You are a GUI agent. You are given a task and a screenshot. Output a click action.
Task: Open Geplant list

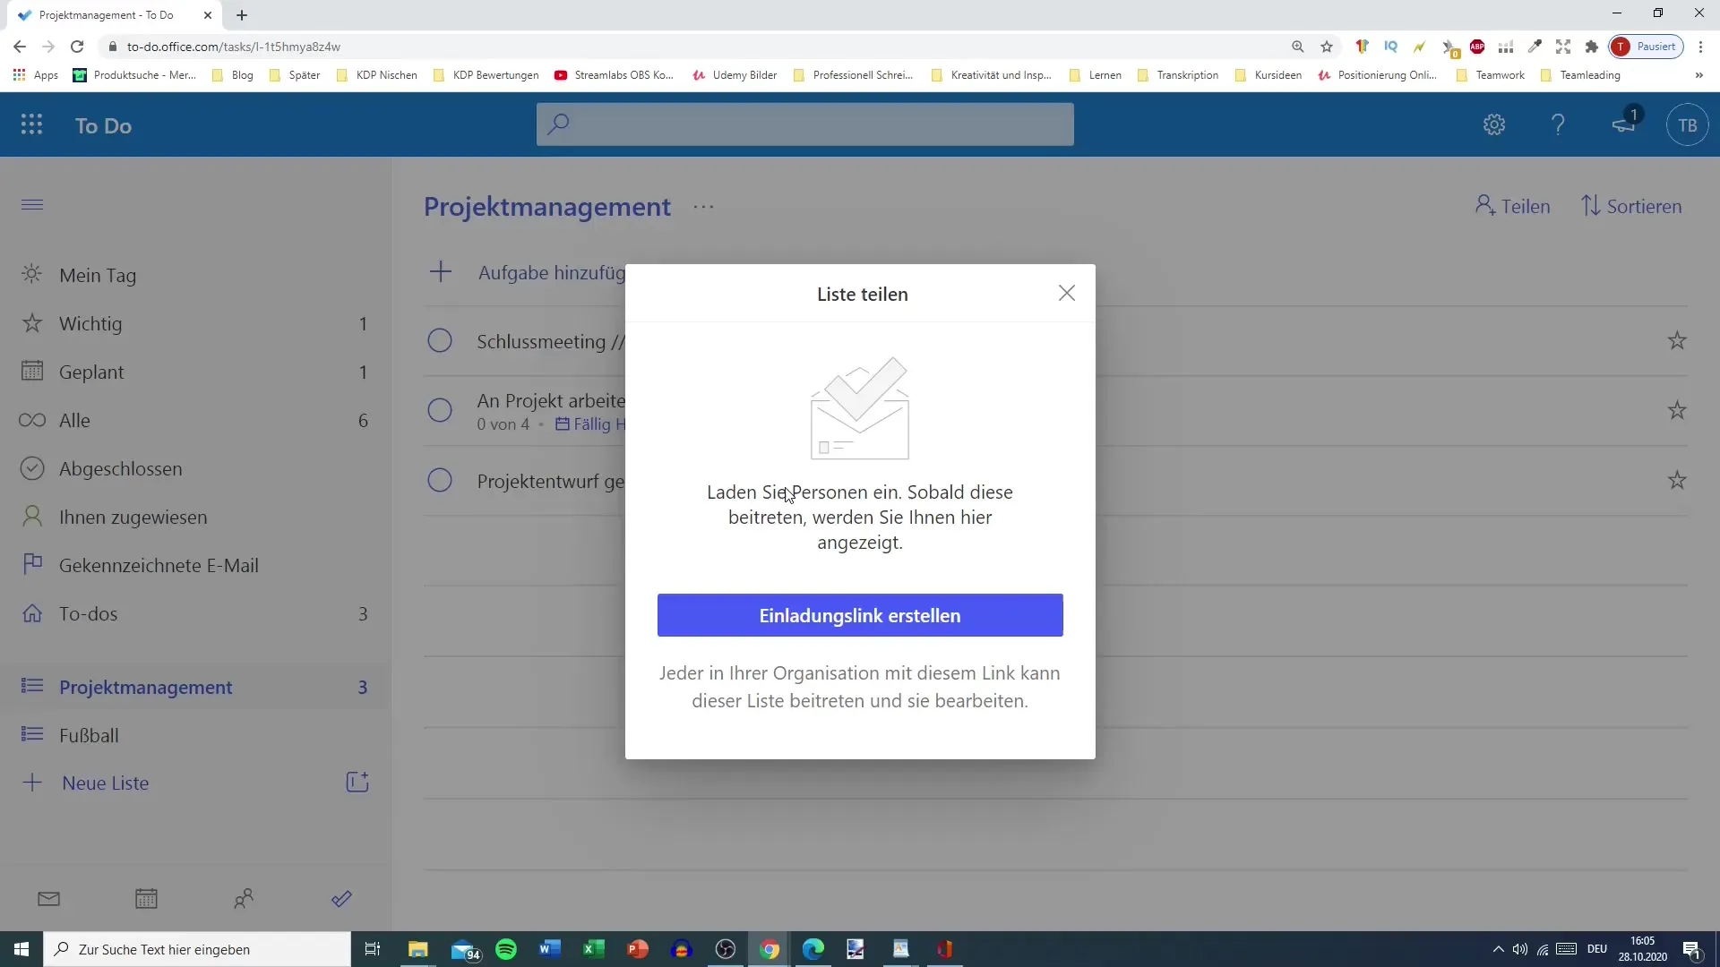point(195,372)
